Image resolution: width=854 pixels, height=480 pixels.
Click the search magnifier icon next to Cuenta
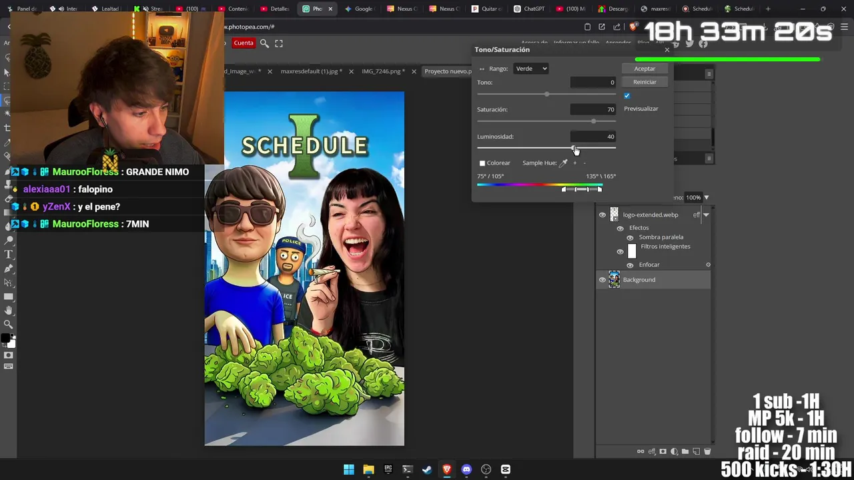[x=264, y=43]
